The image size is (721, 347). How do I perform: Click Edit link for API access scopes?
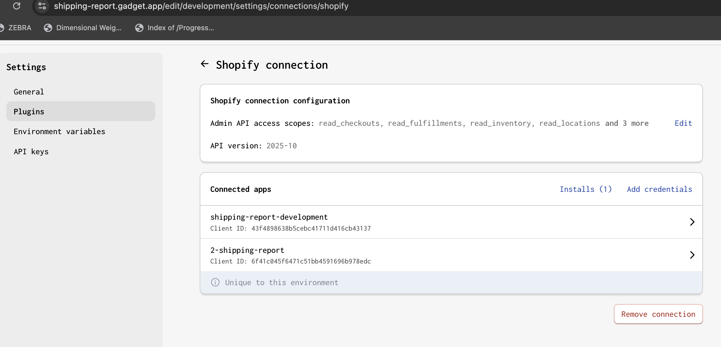(x=683, y=123)
